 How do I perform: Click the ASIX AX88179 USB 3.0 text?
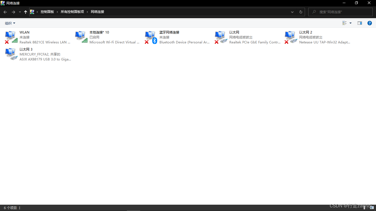(45, 59)
